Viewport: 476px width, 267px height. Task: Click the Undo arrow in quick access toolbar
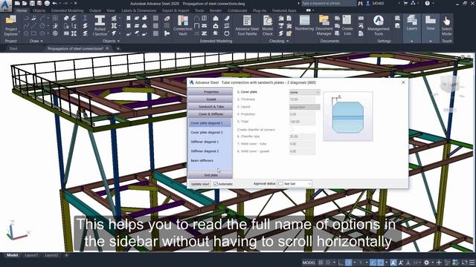coord(54,3)
